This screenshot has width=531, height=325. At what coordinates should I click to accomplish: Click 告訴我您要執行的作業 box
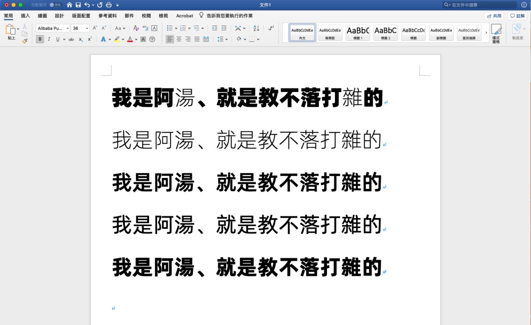(226, 16)
